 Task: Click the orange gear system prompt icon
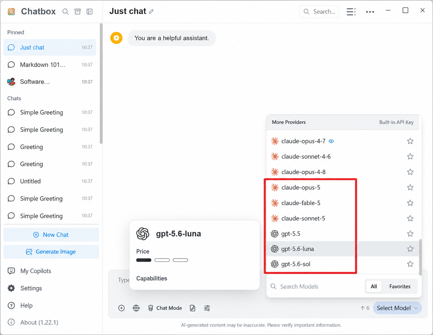116,38
